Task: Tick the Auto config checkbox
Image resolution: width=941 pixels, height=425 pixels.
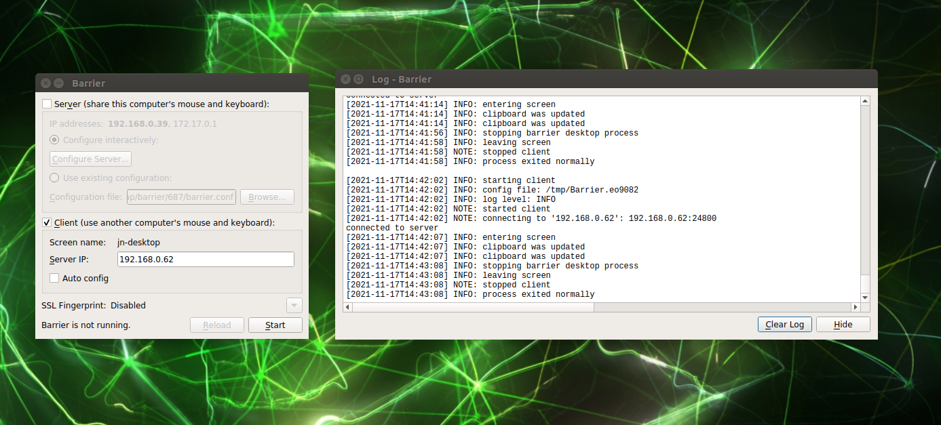Action: pos(54,278)
